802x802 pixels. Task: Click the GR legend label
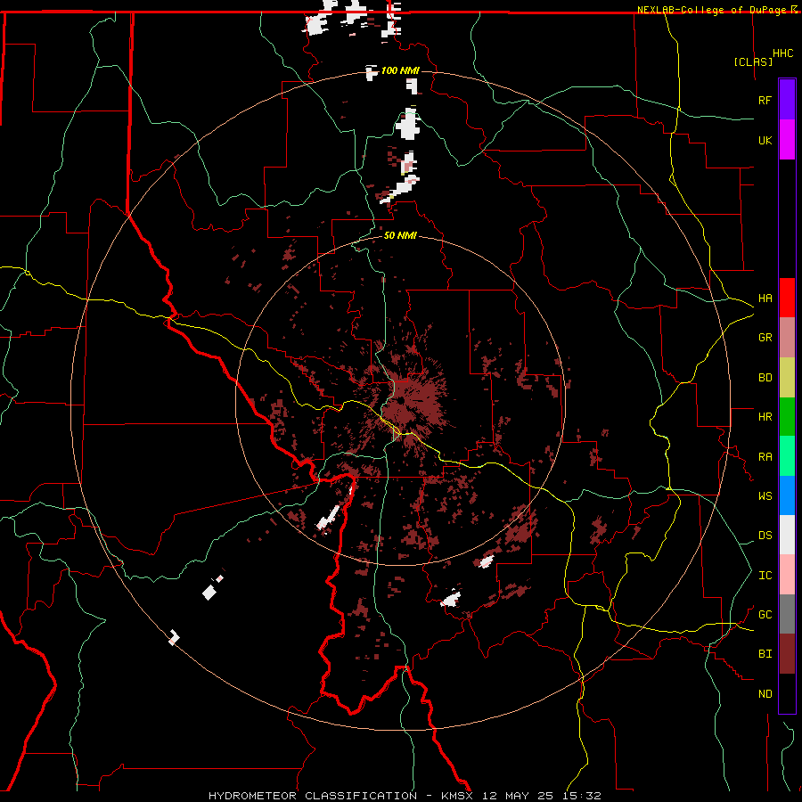click(765, 338)
